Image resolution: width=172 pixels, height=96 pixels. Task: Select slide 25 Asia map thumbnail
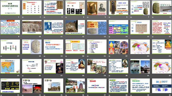10,66
